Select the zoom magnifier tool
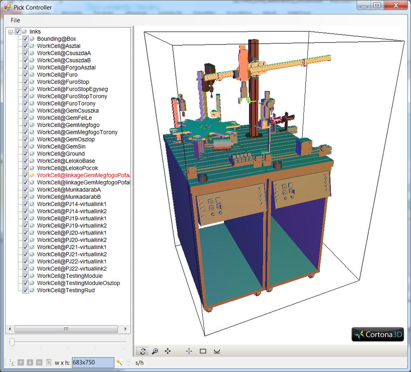The image size is (411, 372). (155, 351)
